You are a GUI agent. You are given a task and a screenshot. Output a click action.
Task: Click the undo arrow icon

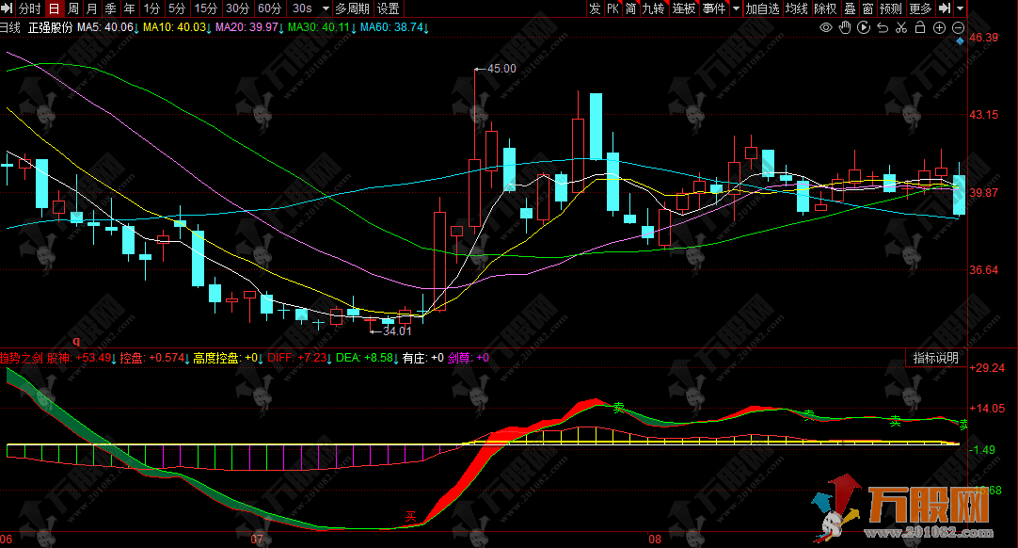[x=883, y=28]
